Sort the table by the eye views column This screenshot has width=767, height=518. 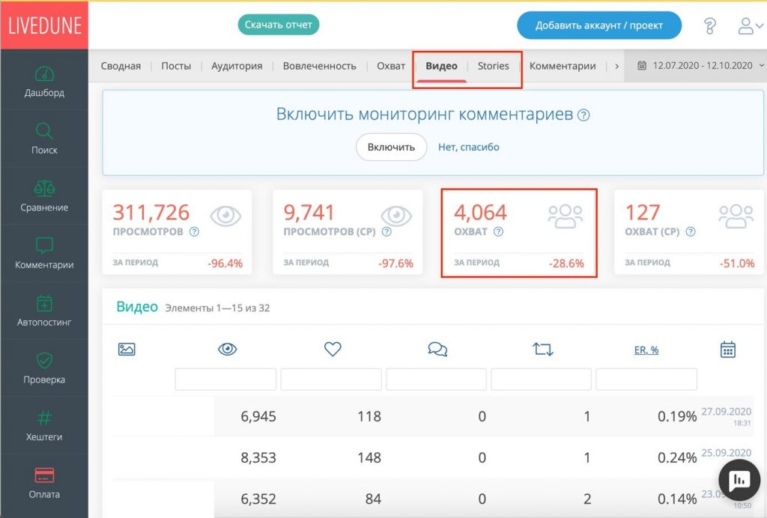coord(227,349)
